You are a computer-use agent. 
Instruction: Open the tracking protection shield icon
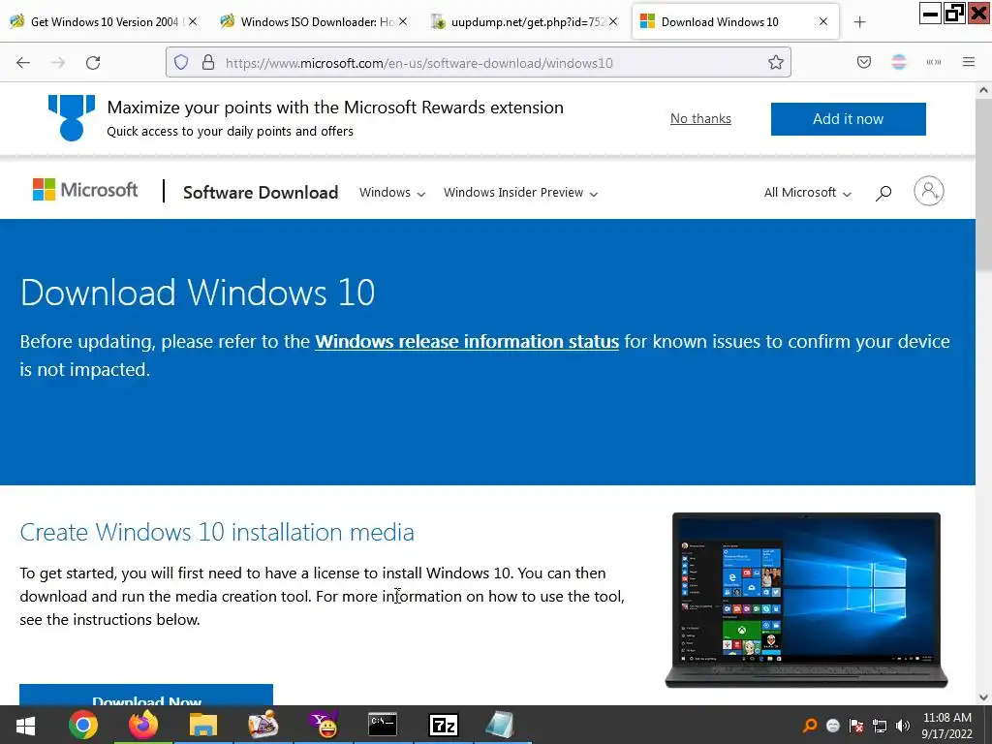[x=181, y=62]
